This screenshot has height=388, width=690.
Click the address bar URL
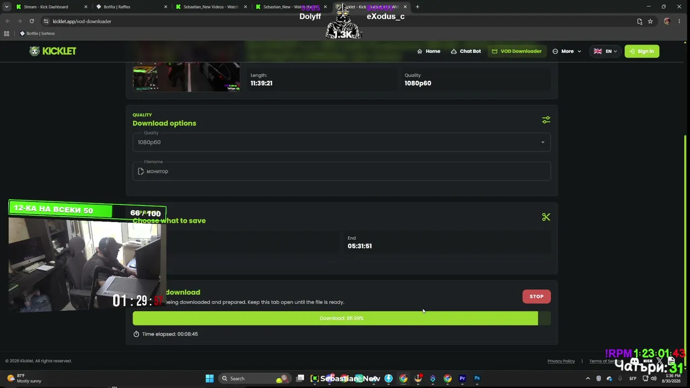pos(82,21)
